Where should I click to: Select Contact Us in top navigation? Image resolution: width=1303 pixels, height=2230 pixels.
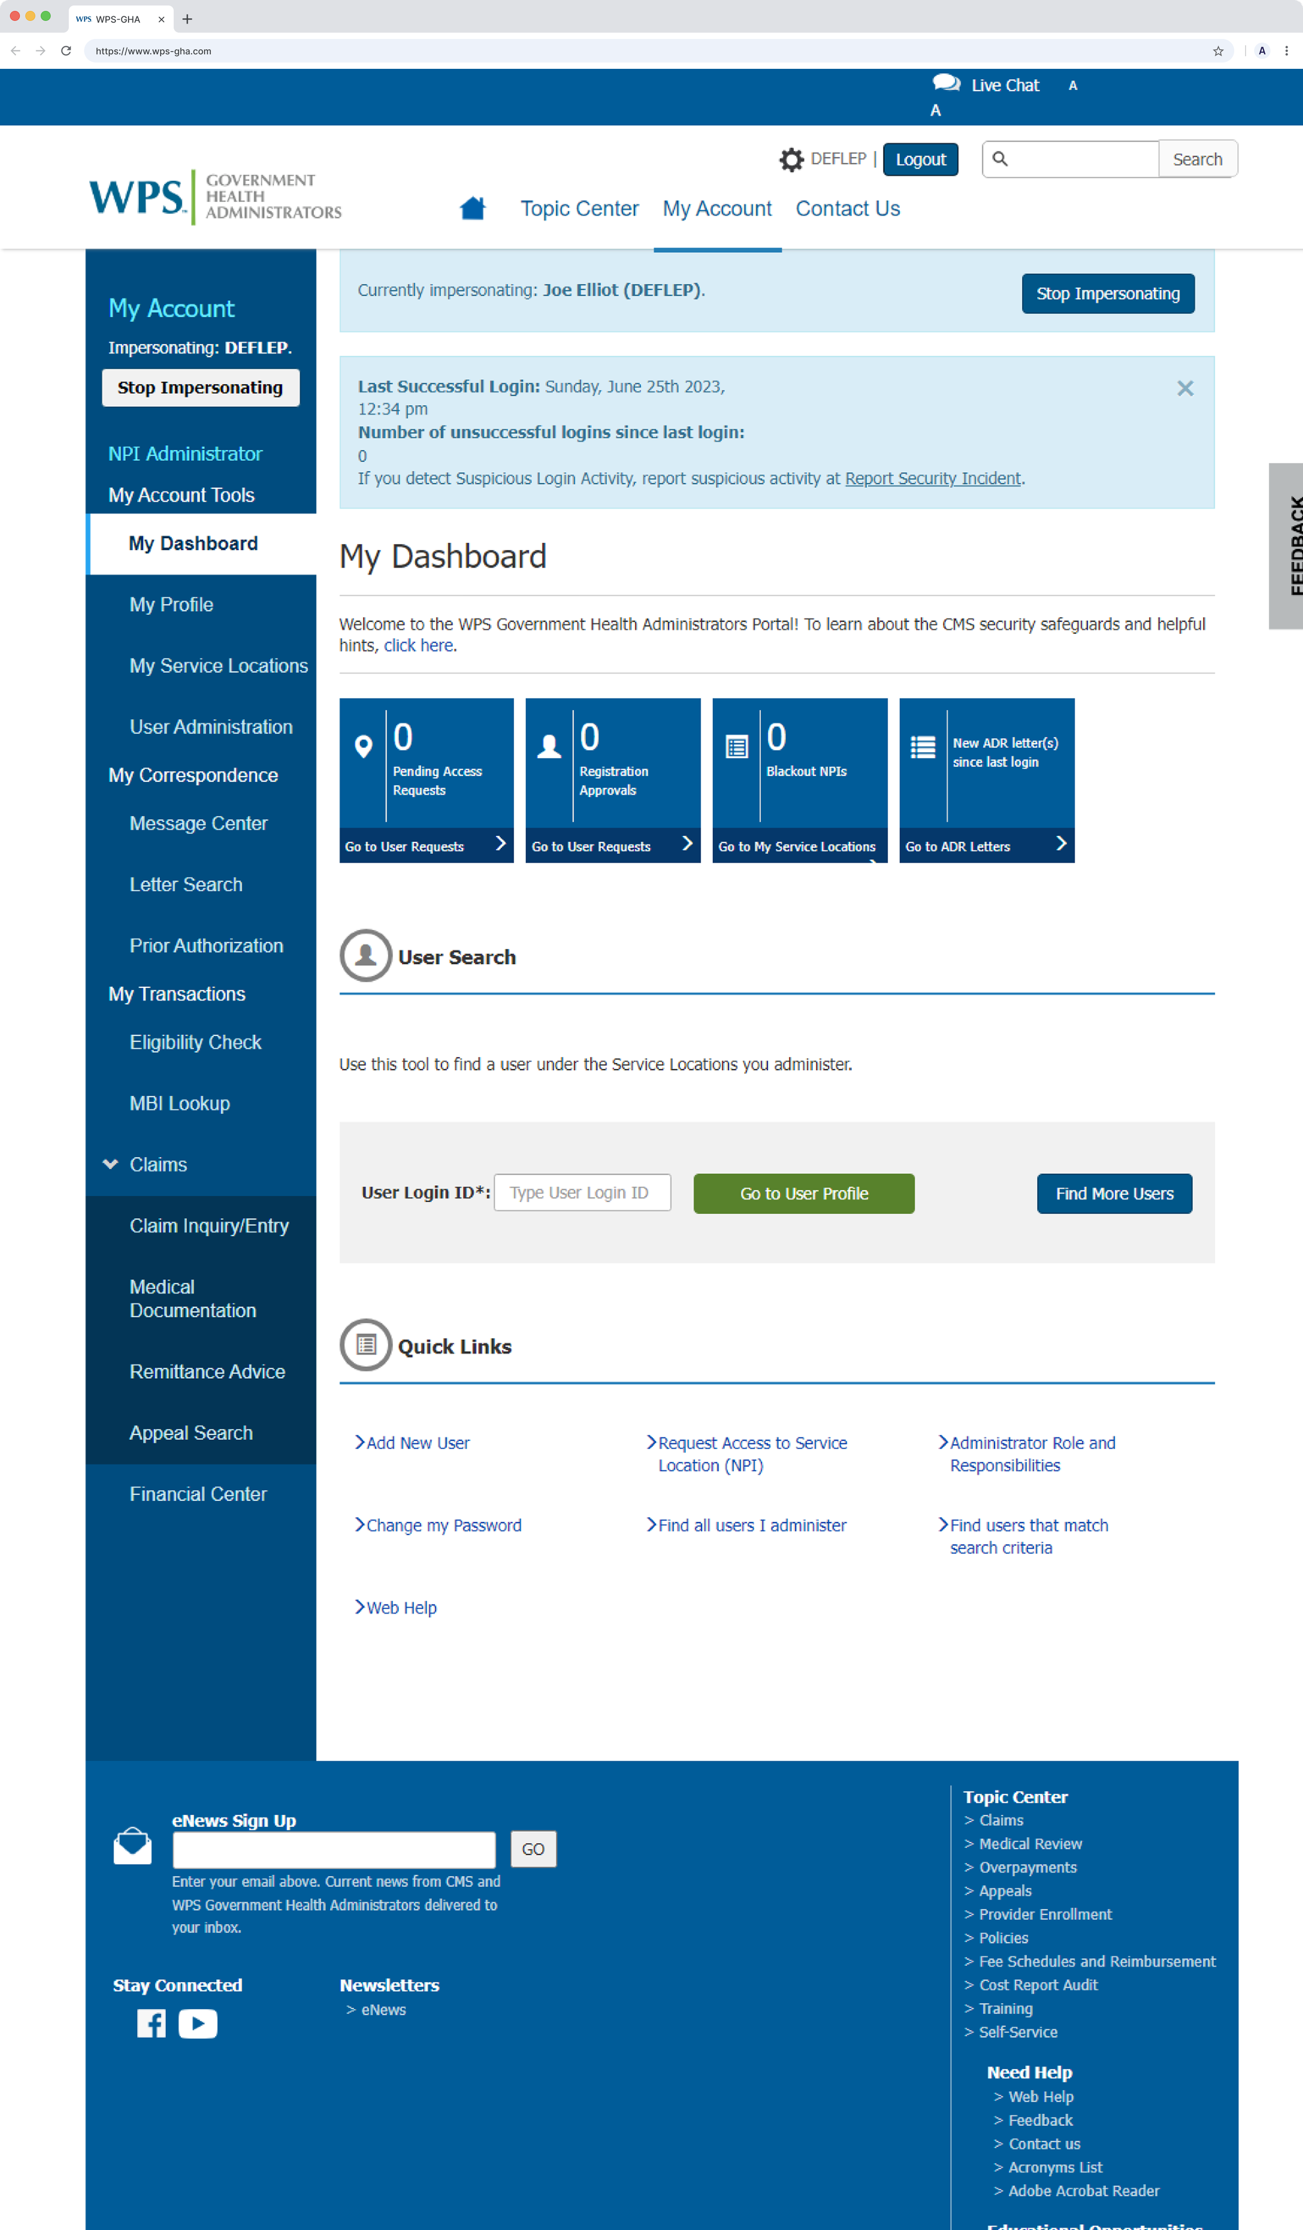(846, 209)
